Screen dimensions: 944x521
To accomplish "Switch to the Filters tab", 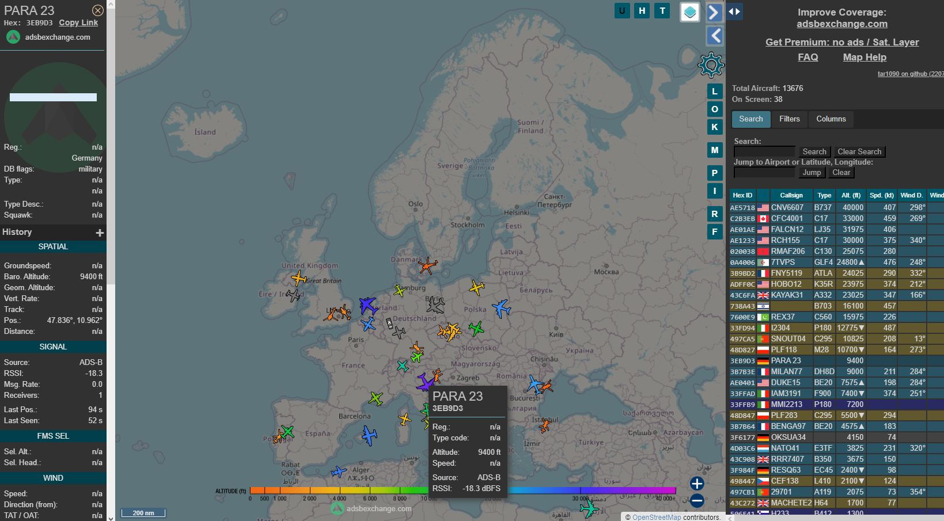I will 790,119.
